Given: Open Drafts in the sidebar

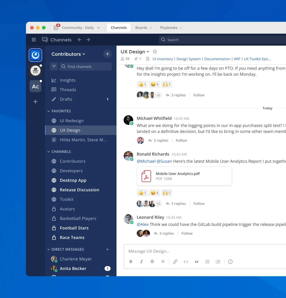Looking at the screenshot, I should pyautogui.click(x=81, y=99).
